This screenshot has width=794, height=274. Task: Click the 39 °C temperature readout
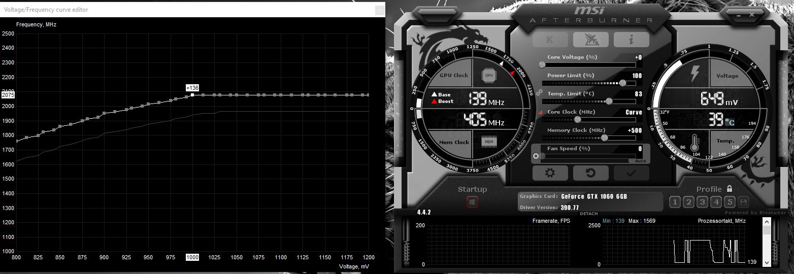[722, 120]
